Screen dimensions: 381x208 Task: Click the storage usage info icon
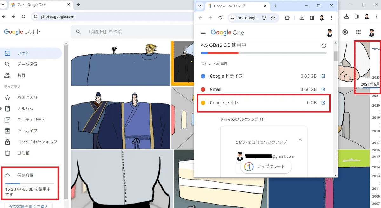(x=324, y=45)
